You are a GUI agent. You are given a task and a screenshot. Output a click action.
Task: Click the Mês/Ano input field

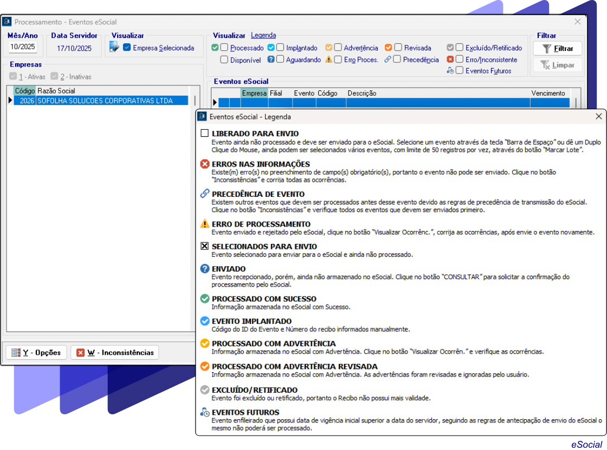coord(23,47)
